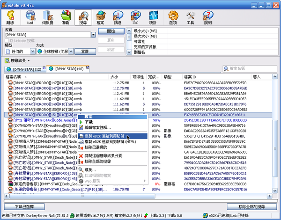Click the horizontal scrollbar thumb
The width and height of the screenshot is (281, 220).
coord(82,196)
